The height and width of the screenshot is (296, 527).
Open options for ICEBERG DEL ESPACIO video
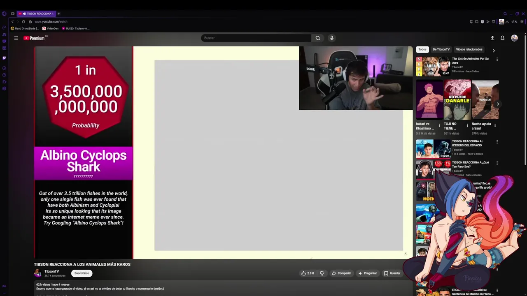[497, 142]
